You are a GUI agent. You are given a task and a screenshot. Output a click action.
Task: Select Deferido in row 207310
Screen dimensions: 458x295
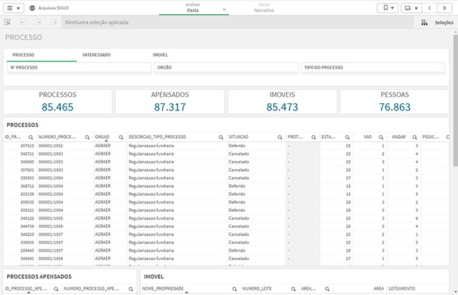click(237, 146)
